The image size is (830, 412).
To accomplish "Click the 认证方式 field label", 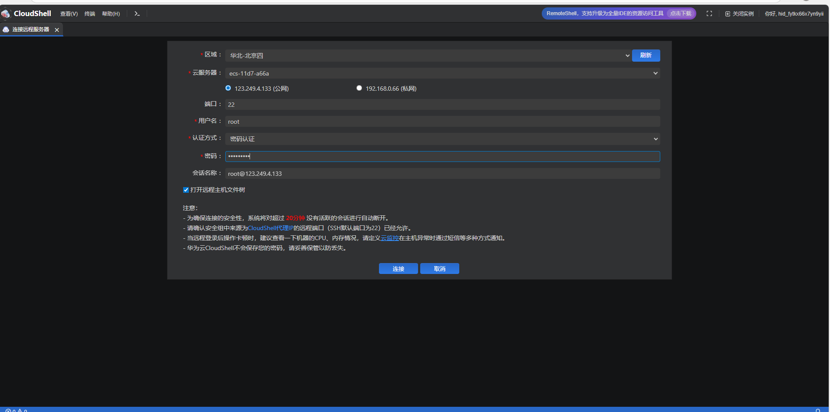I will (x=207, y=138).
